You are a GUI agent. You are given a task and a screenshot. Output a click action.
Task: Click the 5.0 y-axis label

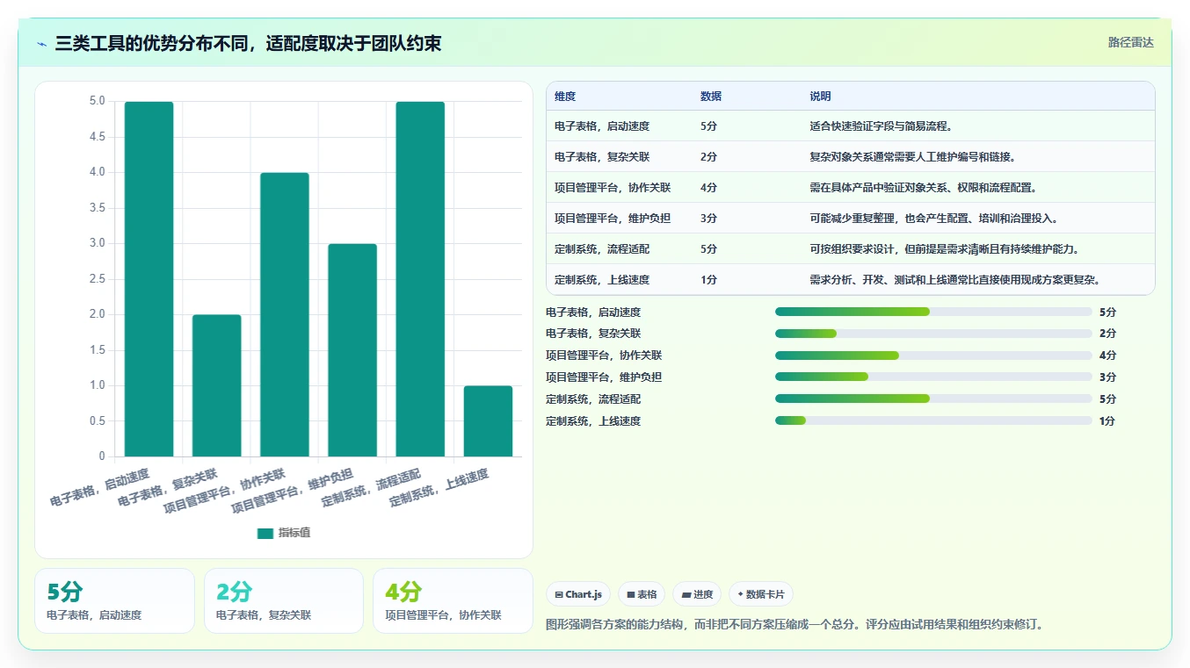97,102
